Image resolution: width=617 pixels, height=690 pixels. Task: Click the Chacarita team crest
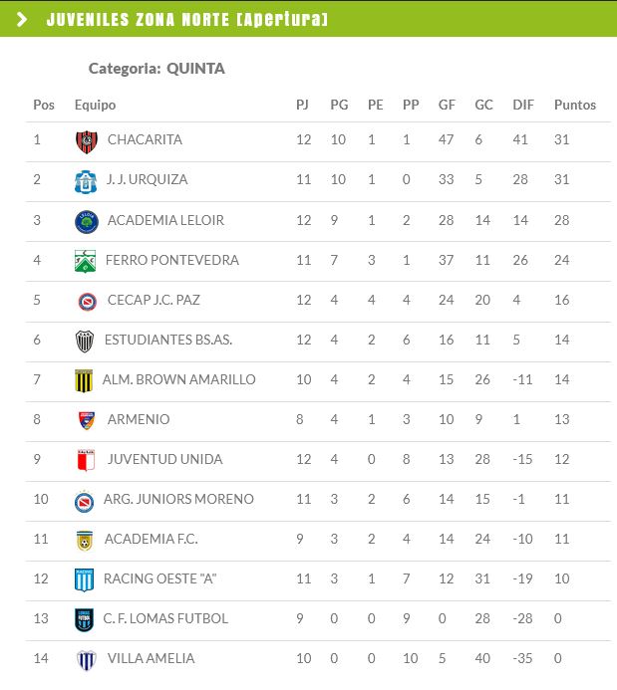(87, 140)
